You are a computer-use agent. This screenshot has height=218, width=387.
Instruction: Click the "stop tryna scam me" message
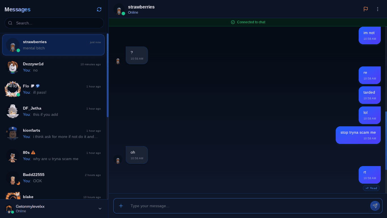tap(358, 135)
